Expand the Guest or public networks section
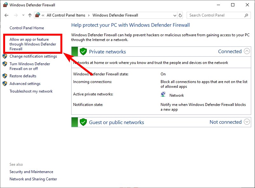 coord(247,122)
